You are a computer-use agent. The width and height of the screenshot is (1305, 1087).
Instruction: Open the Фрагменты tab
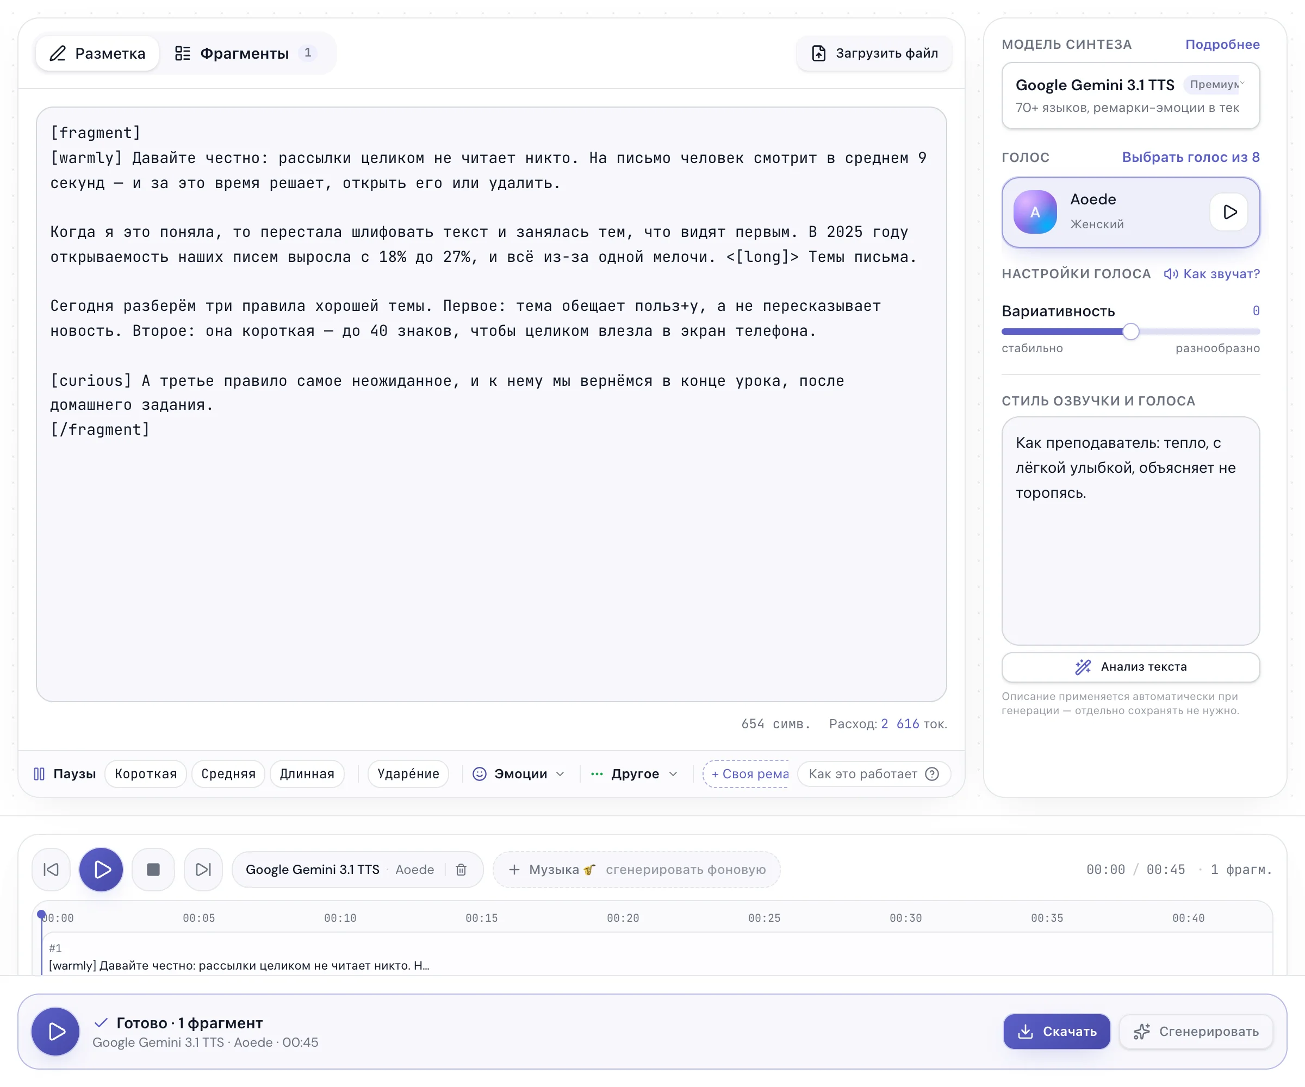[246, 53]
